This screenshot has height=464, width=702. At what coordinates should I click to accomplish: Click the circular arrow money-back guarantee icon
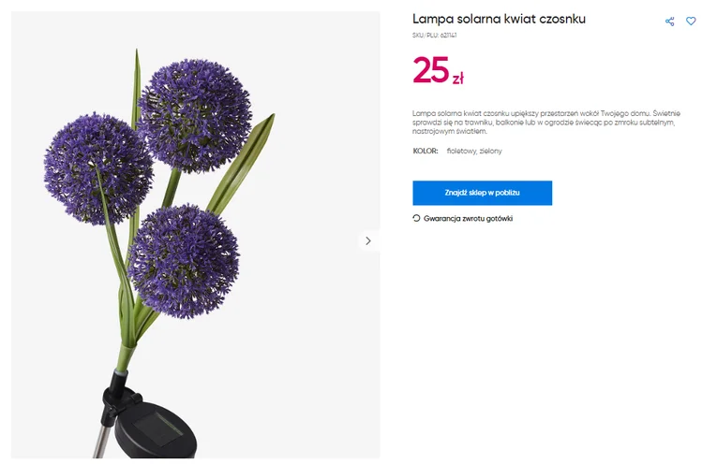[x=416, y=218]
